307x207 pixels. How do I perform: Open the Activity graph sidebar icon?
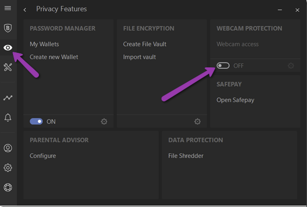pos(8,98)
